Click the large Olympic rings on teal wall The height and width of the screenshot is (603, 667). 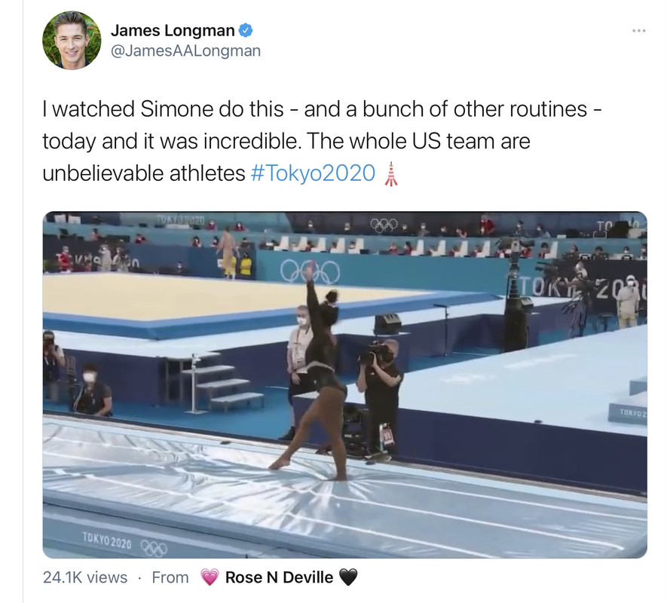310,271
